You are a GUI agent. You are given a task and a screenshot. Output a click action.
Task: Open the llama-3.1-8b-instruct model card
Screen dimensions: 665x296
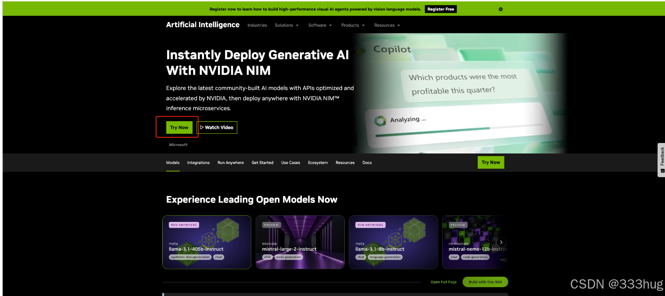click(393, 242)
